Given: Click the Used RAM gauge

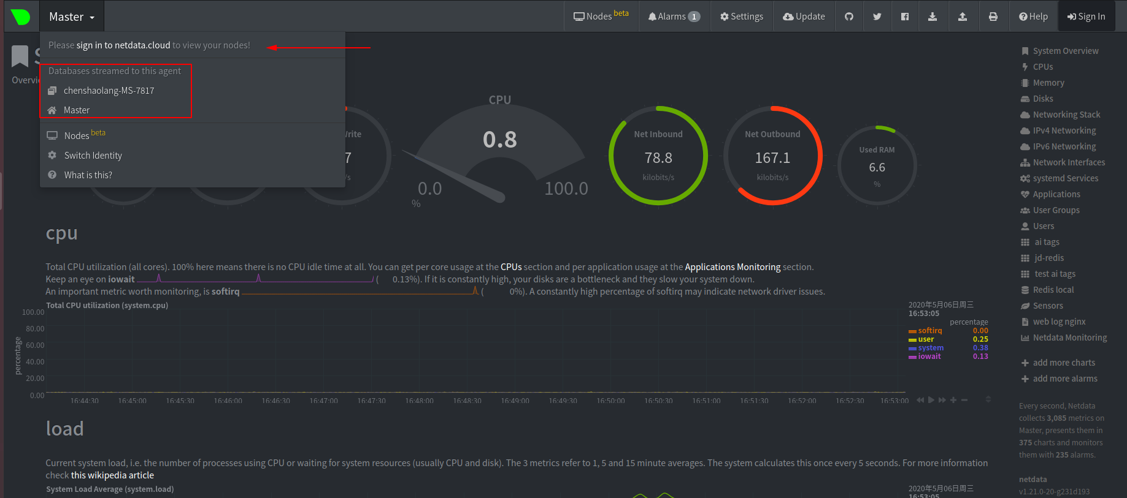Looking at the screenshot, I should coord(877,165).
